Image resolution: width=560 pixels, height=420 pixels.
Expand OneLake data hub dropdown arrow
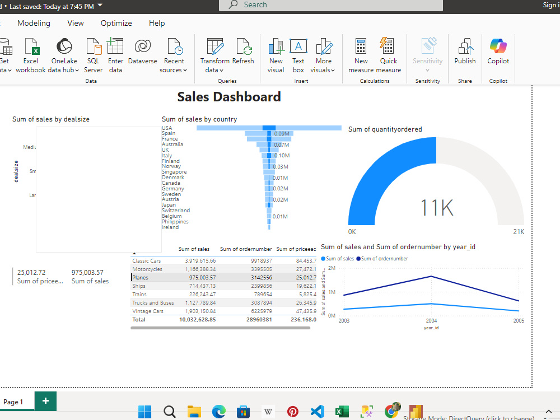(x=77, y=71)
